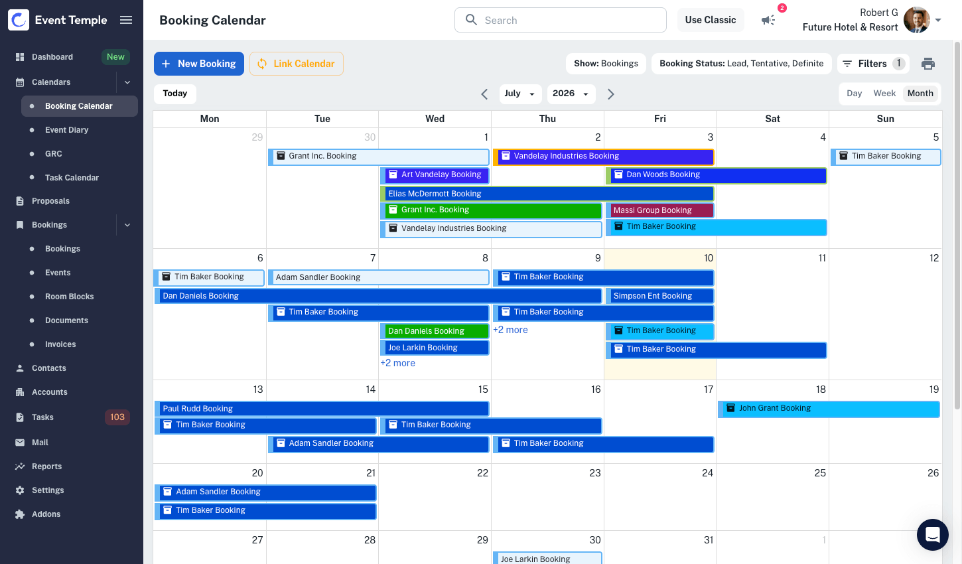Click the print calendar icon

point(928,64)
